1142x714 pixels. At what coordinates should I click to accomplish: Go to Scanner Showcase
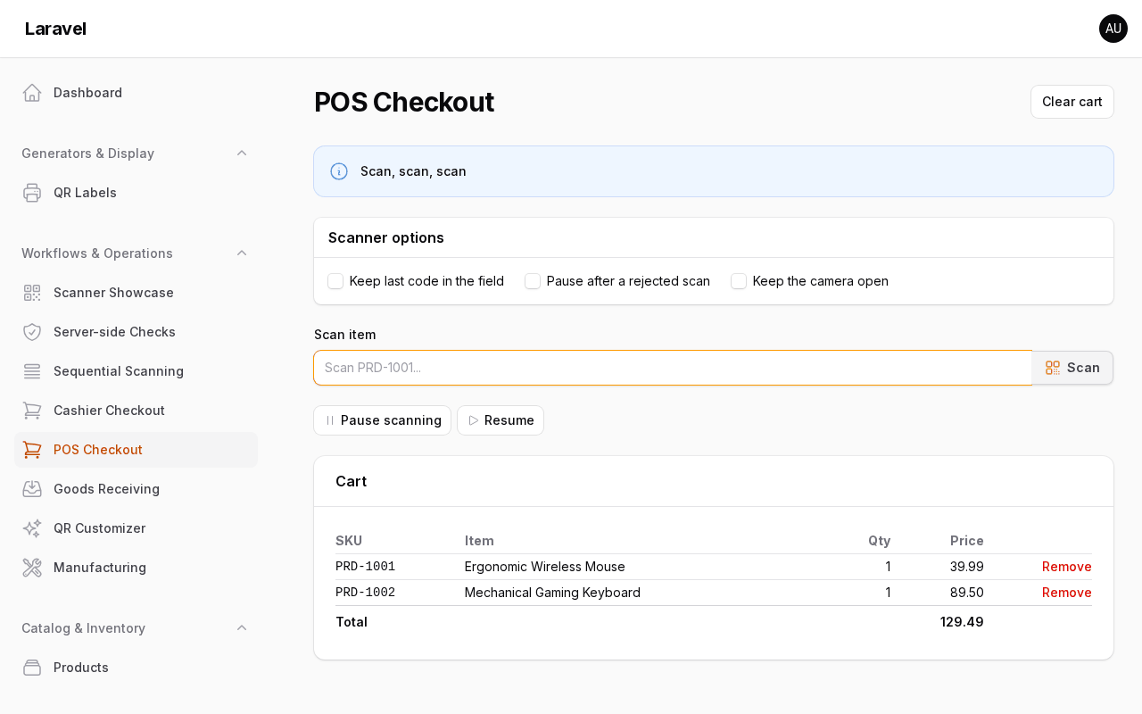coord(136,293)
